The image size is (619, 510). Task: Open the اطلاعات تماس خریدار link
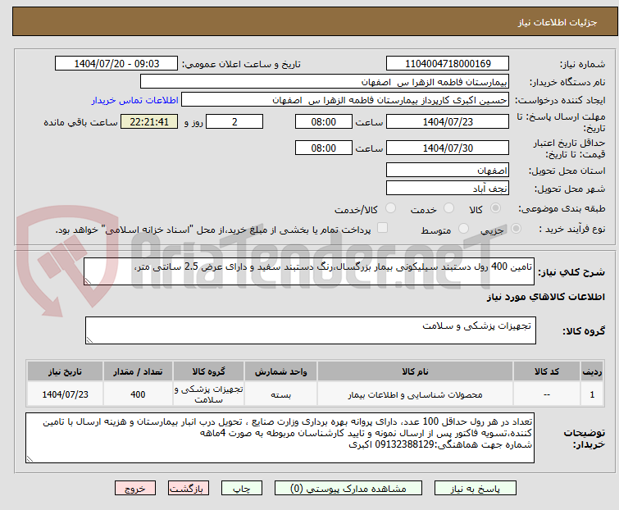click(x=135, y=101)
